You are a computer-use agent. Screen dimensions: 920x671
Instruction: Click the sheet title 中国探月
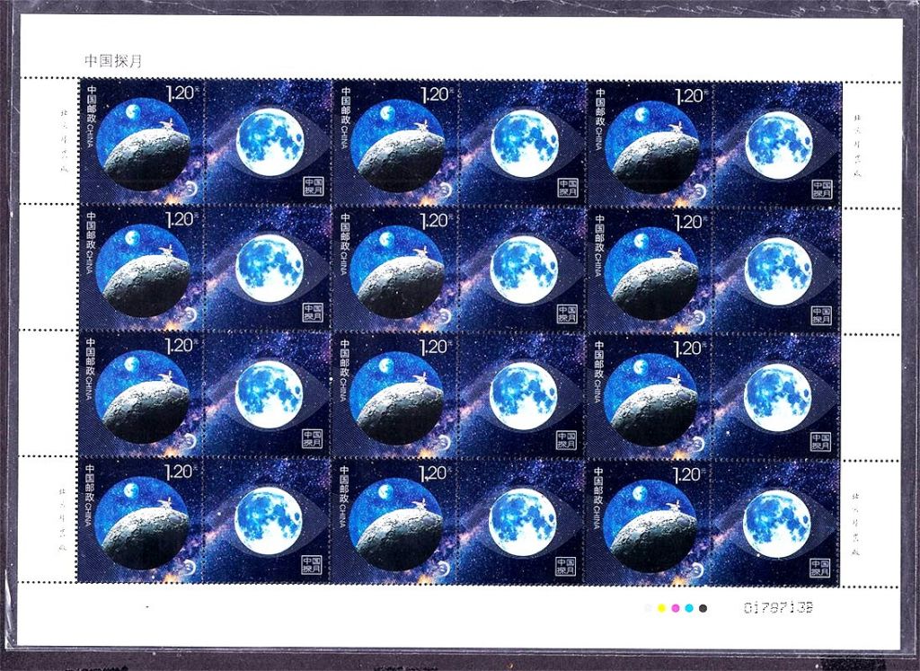(113, 61)
